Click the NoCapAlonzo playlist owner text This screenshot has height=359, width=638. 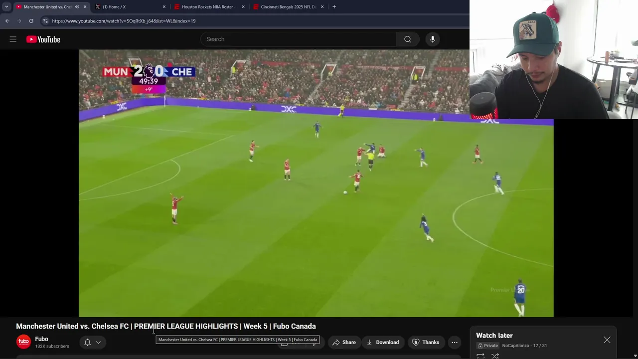coord(515,346)
